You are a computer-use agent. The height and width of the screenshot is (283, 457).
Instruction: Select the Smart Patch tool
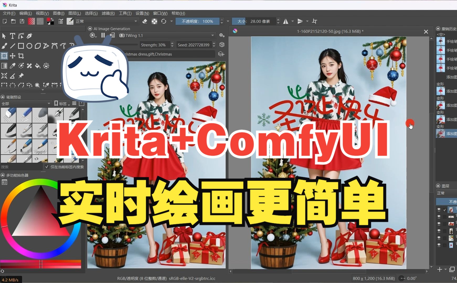[29, 66]
